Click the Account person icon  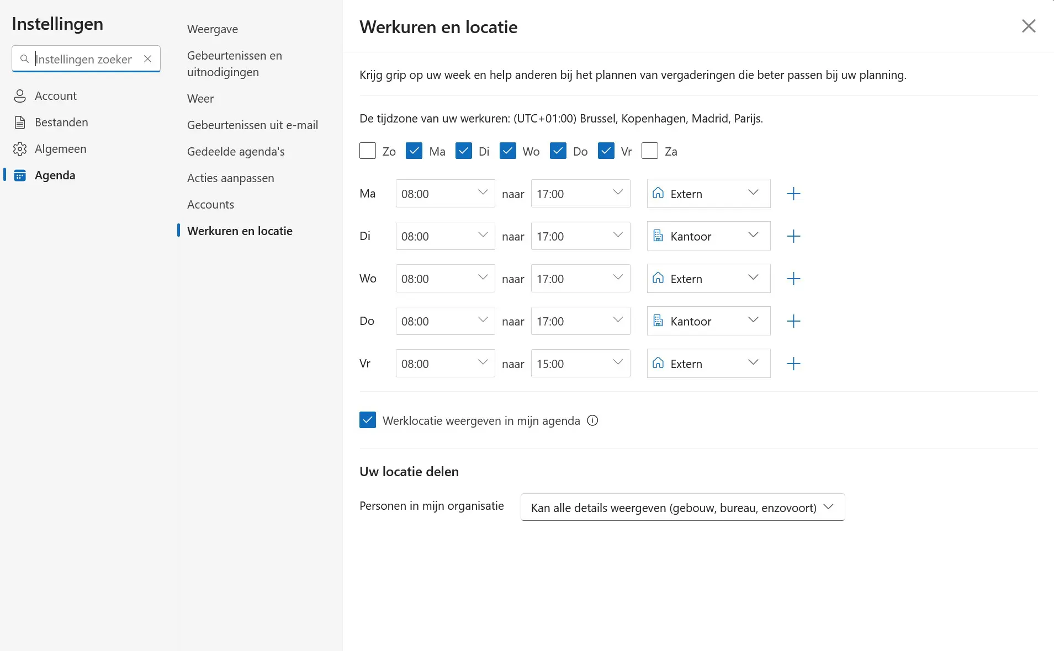pyautogui.click(x=20, y=96)
